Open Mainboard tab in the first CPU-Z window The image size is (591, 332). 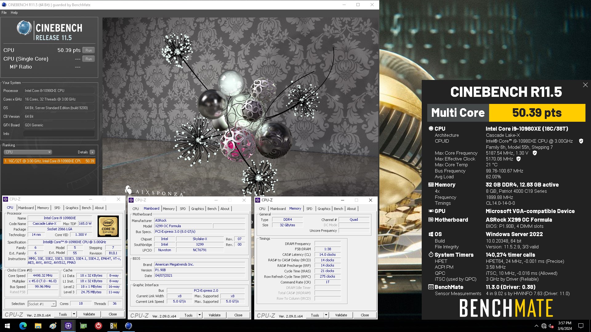coord(26,208)
